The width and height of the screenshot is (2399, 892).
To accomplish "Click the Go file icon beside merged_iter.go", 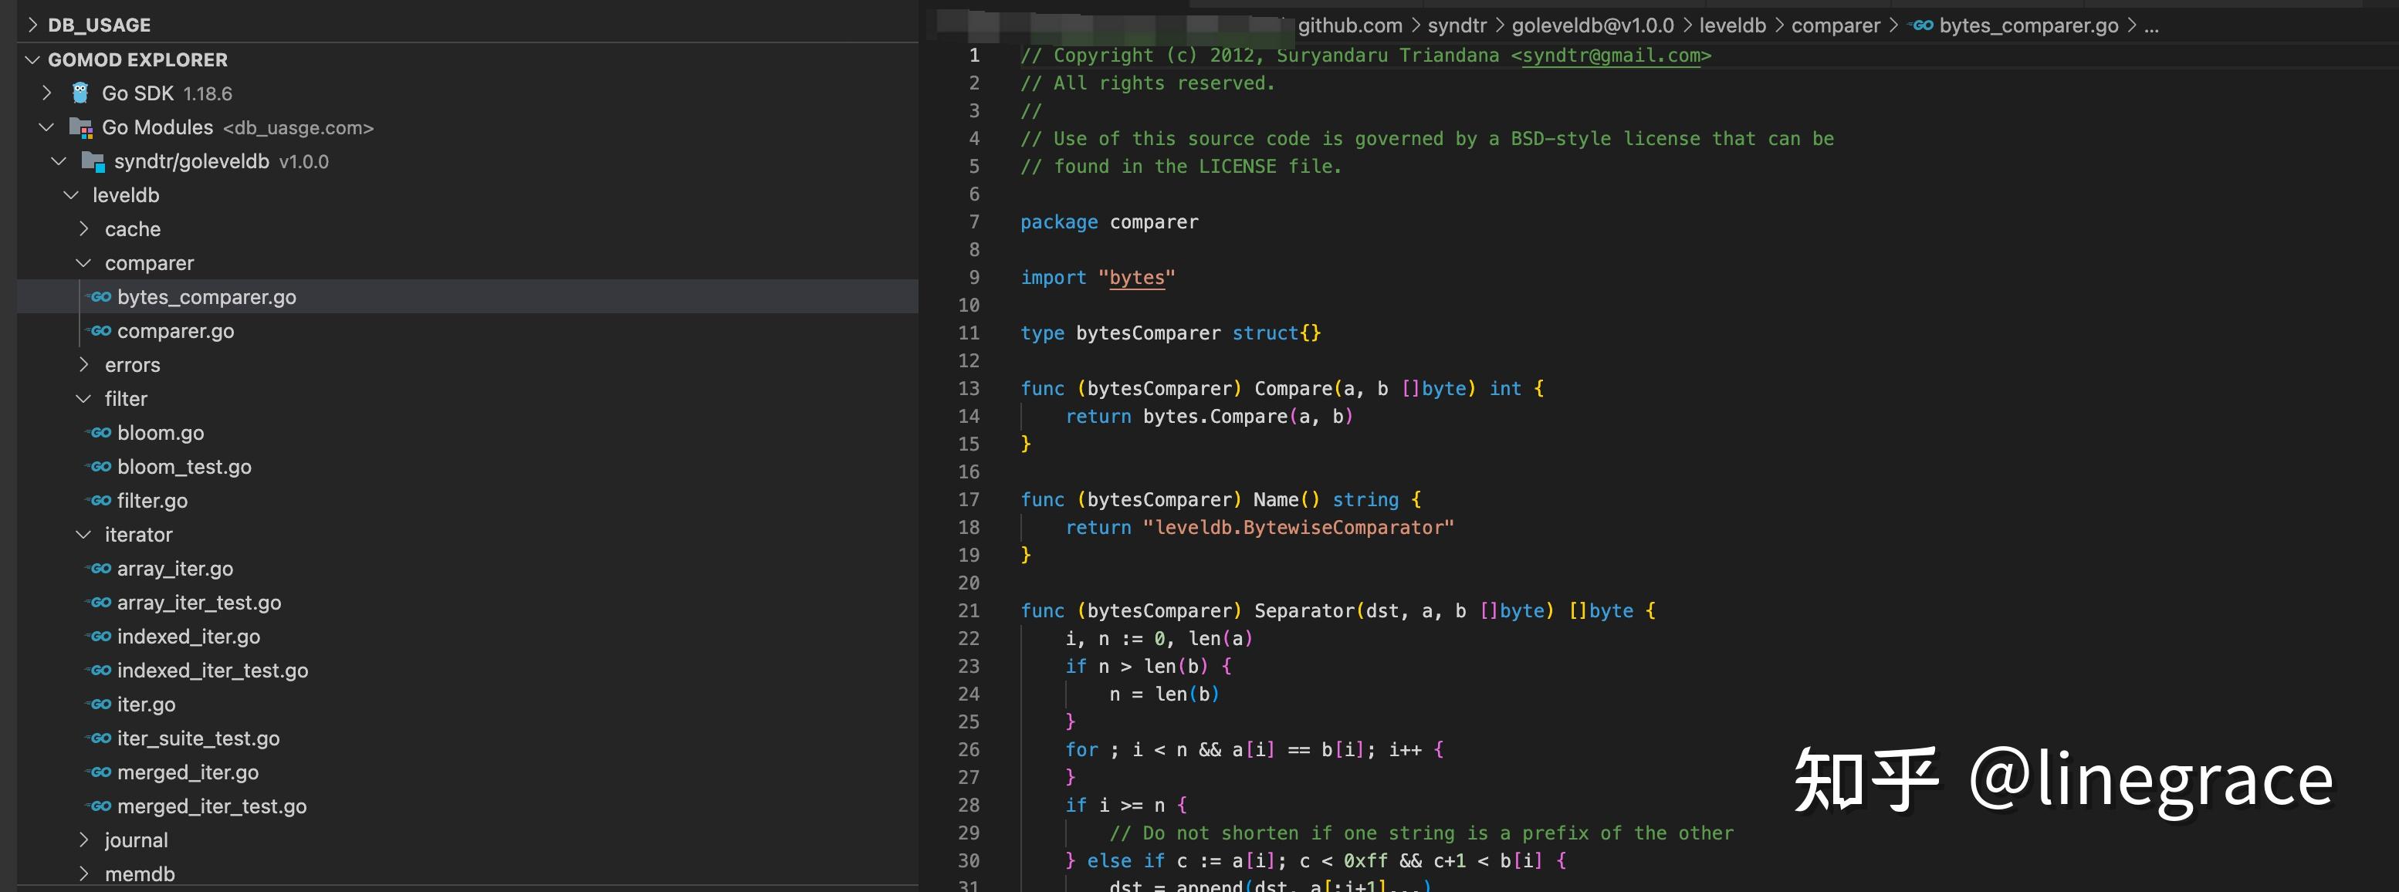I will pyautogui.click(x=100, y=772).
